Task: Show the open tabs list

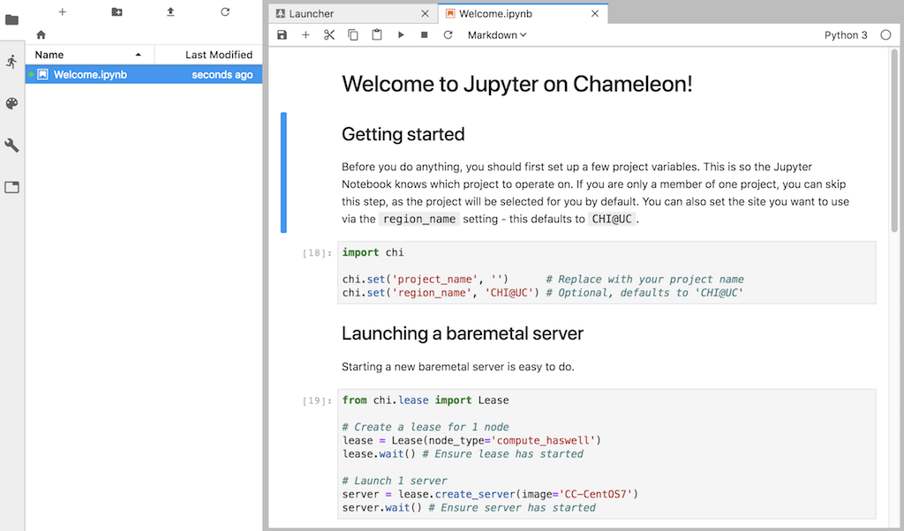Action: [x=11, y=187]
